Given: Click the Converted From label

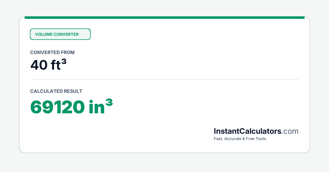Looking at the screenshot, I should coord(52,52).
